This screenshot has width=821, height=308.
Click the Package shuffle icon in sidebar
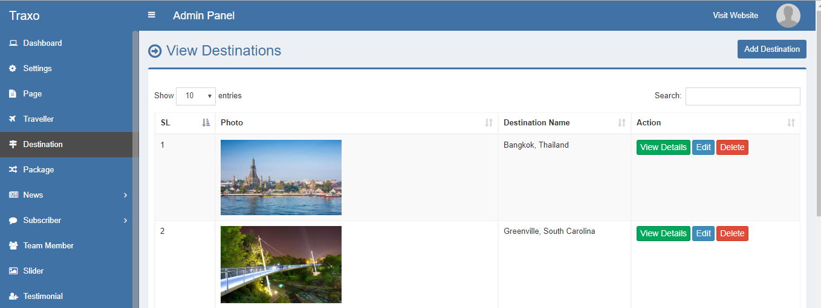pos(13,170)
